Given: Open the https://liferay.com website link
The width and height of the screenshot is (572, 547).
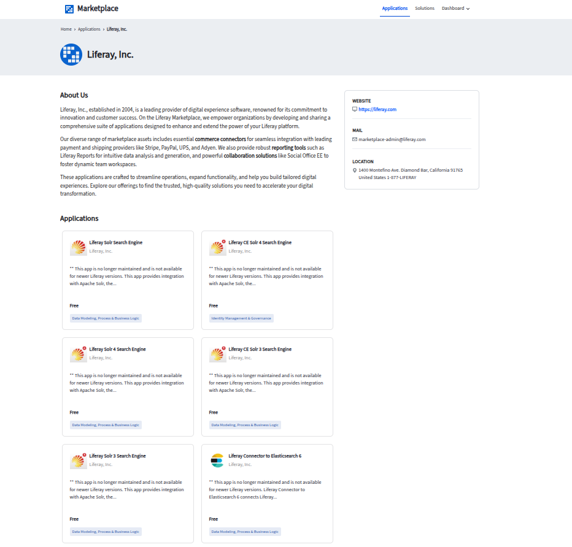Looking at the screenshot, I should pos(377,109).
